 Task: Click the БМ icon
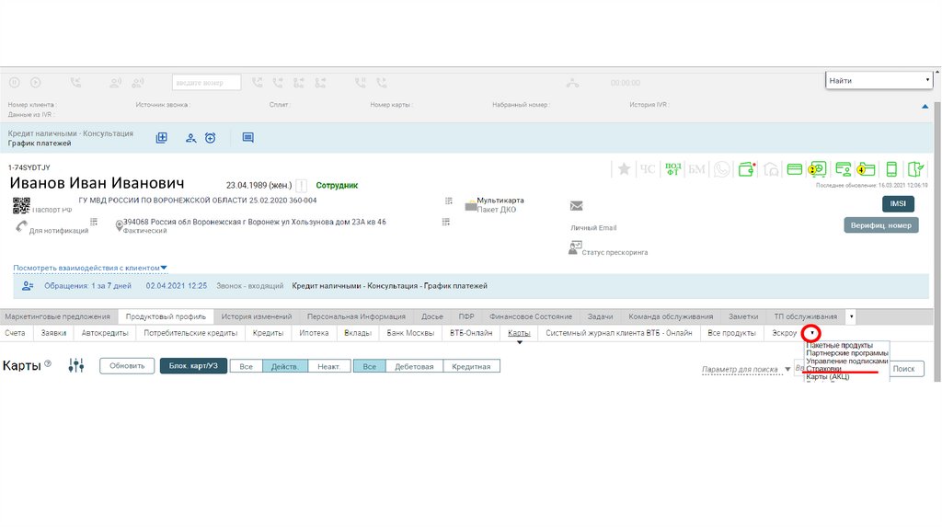coord(696,169)
